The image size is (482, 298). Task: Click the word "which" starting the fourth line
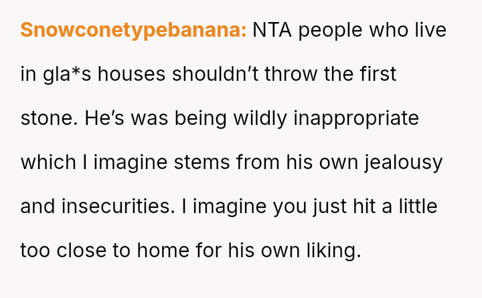pos(47,162)
